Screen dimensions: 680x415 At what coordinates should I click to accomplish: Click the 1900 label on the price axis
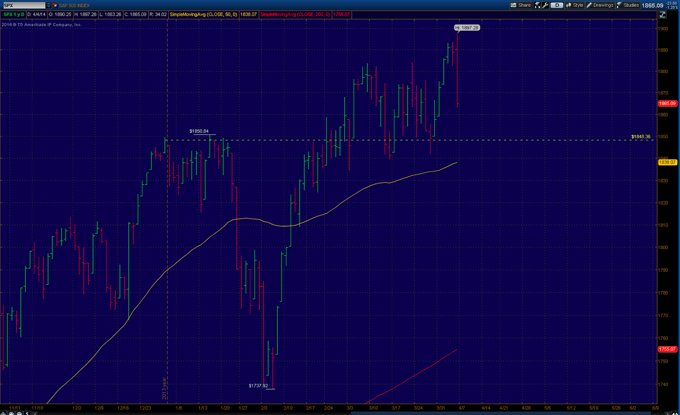pos(663,28)
